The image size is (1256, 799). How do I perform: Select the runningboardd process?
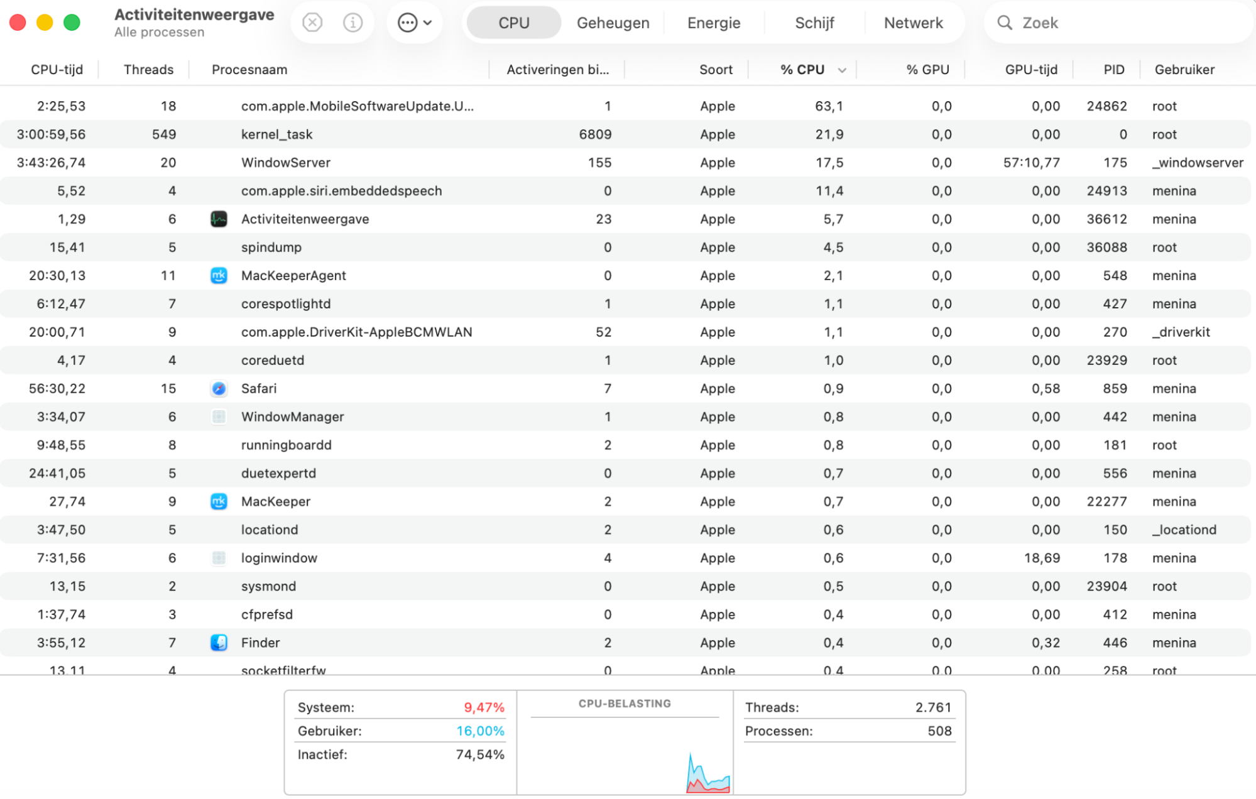(x=287, y=445)
